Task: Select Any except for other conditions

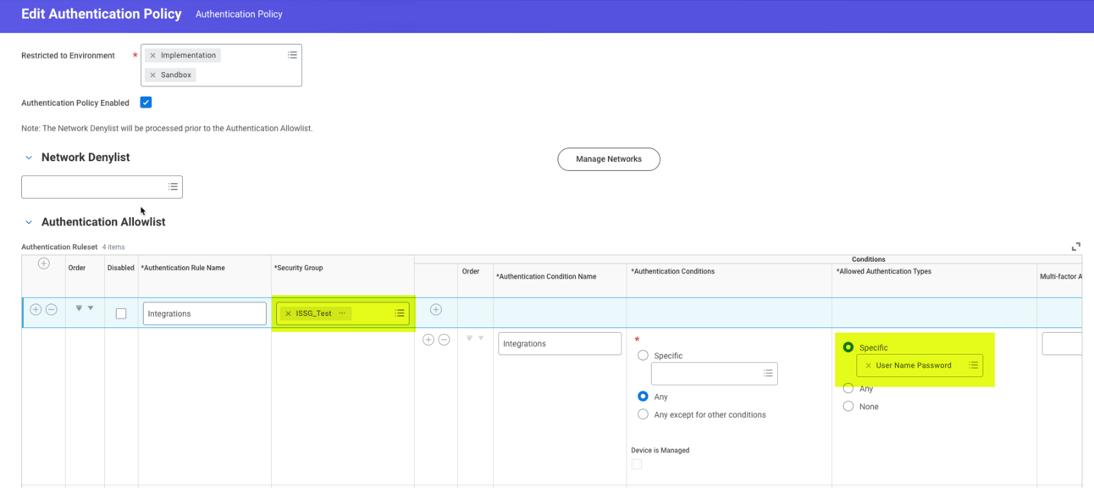Action: 643,414
